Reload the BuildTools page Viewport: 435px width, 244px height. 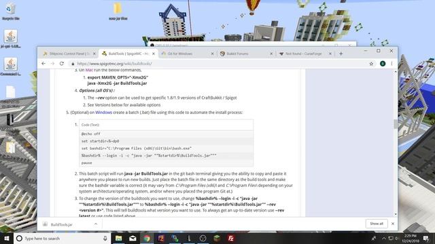click(x=62, y=64)
